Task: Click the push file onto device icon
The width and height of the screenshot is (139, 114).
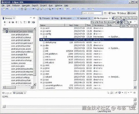Action: pos(121,22)
